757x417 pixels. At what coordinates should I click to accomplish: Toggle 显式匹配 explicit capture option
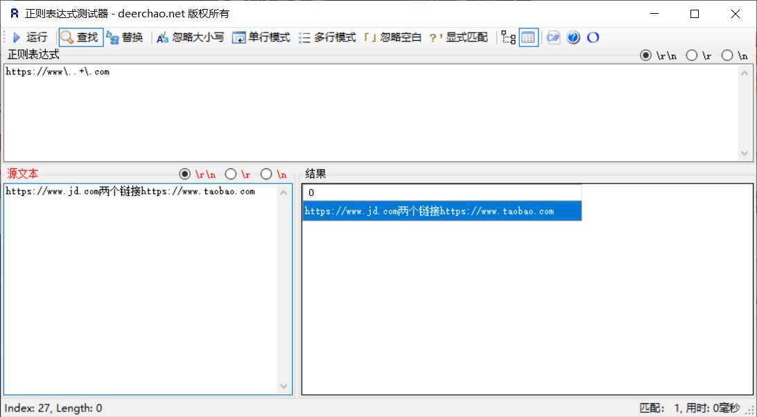pyautogui.click(x=459, y=37)
